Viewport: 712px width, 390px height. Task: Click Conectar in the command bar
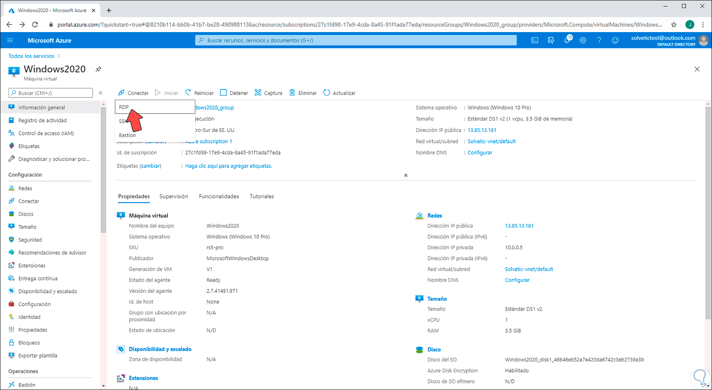(133, 93)
